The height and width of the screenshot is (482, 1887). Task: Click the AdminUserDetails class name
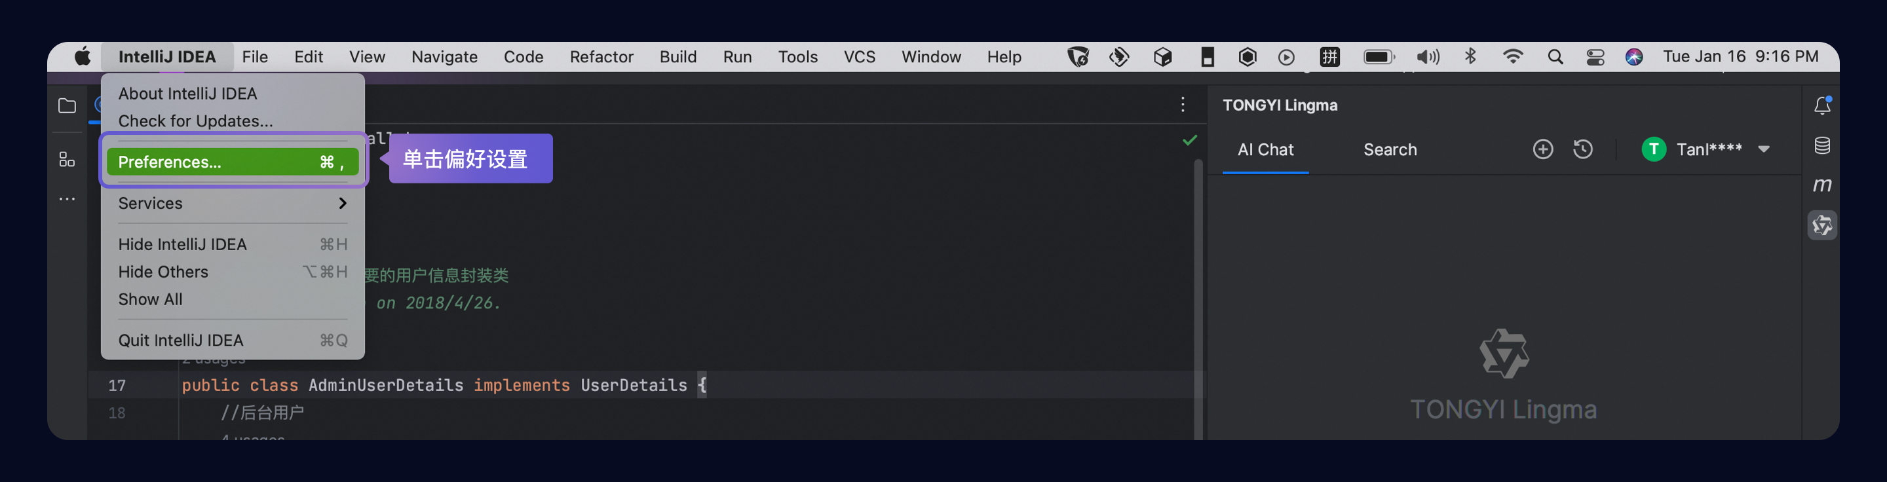point(386,384)
